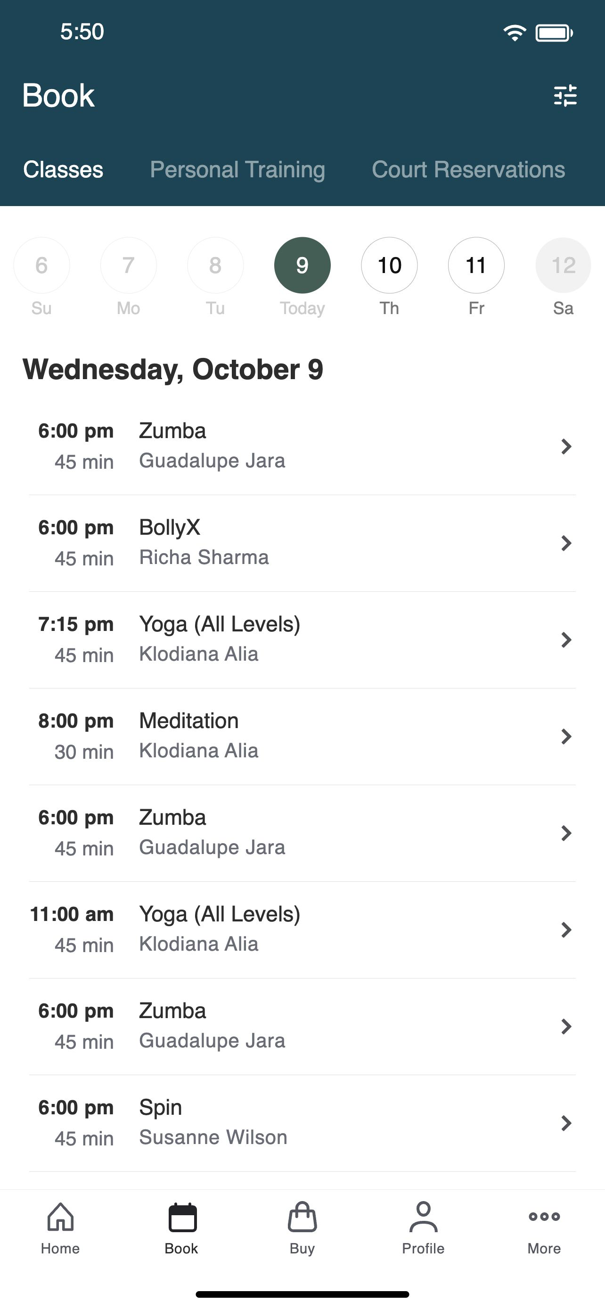
Task: Open the Profile person icon
Action: [423, 1217]
